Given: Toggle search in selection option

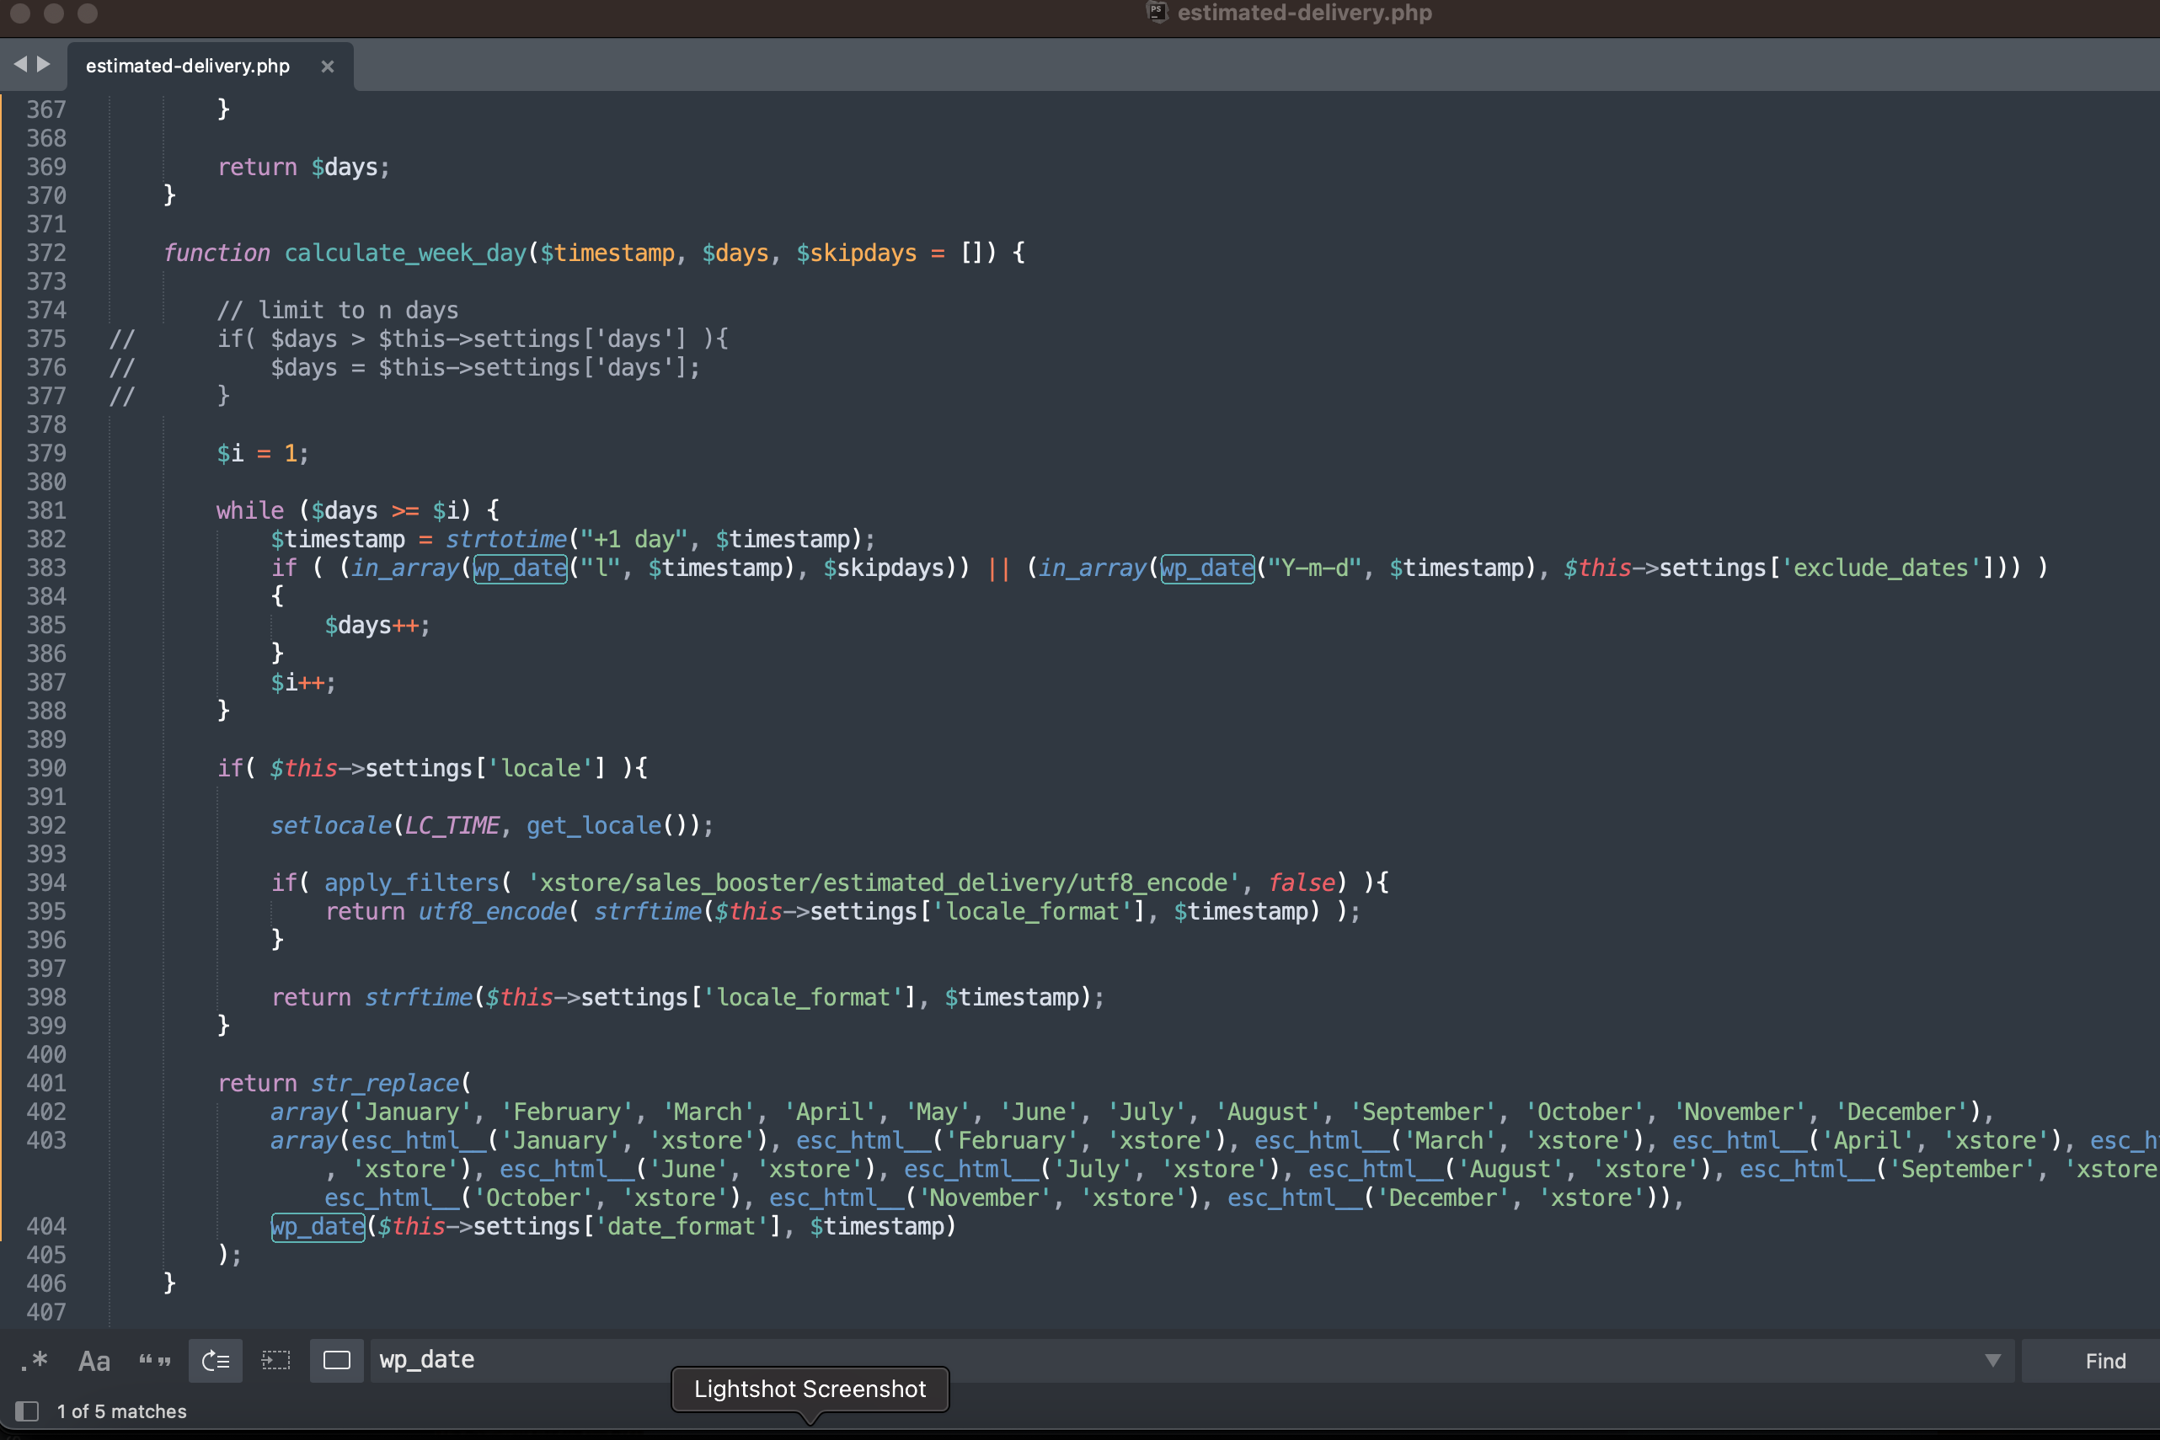Looking at the screenshot, I should (275, 1360).
